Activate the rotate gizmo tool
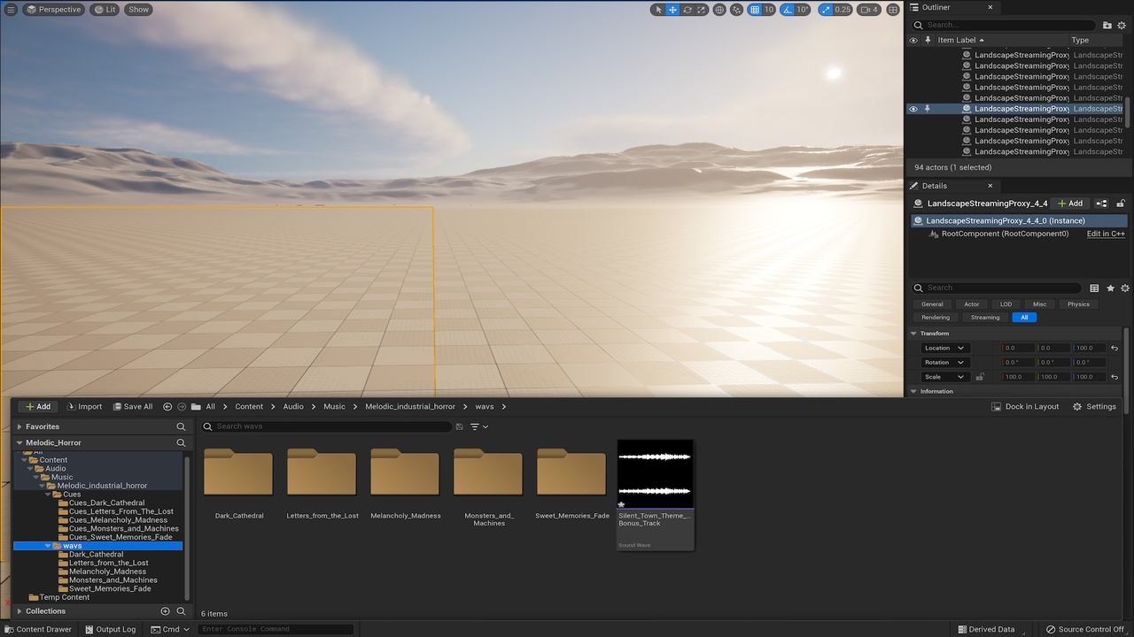 pos(687,10)
